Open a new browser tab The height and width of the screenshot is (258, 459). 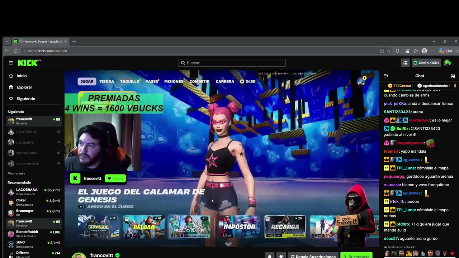coord(74,42)
